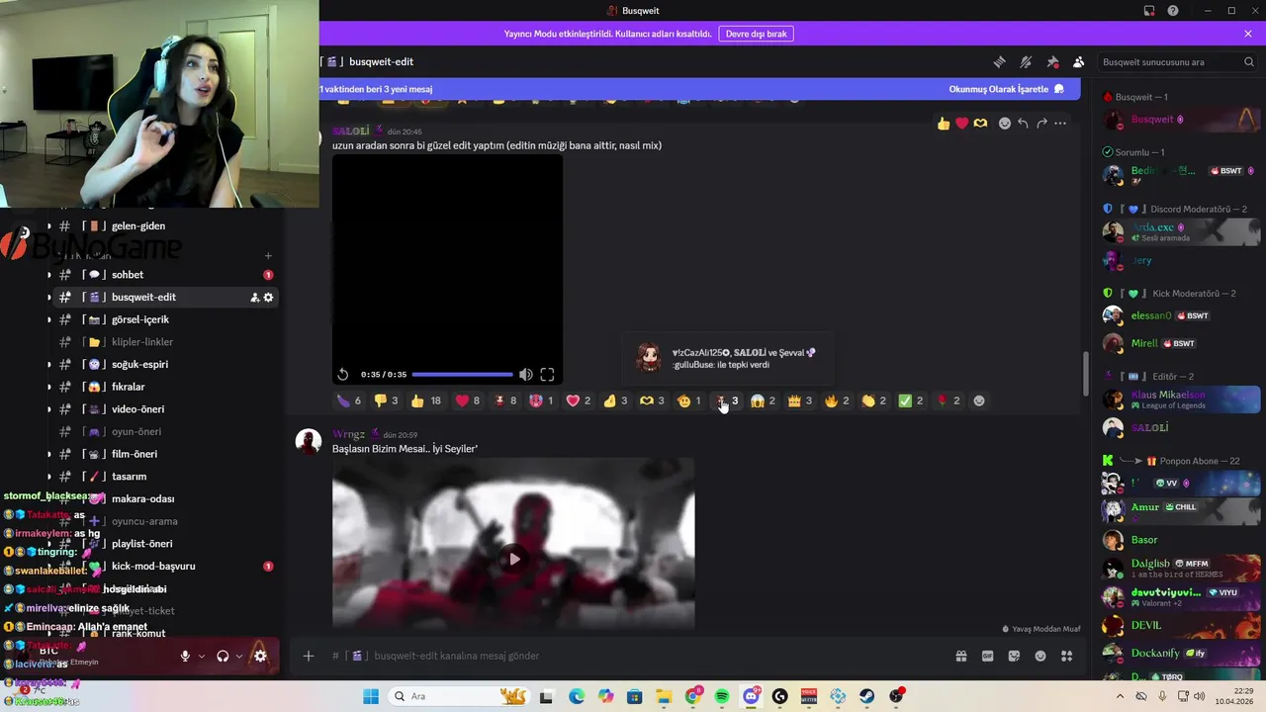Open headphone output options dropdown arrow
Image resolution: width=1266 pixels, height=712 pixels.
tap(239, 656)
